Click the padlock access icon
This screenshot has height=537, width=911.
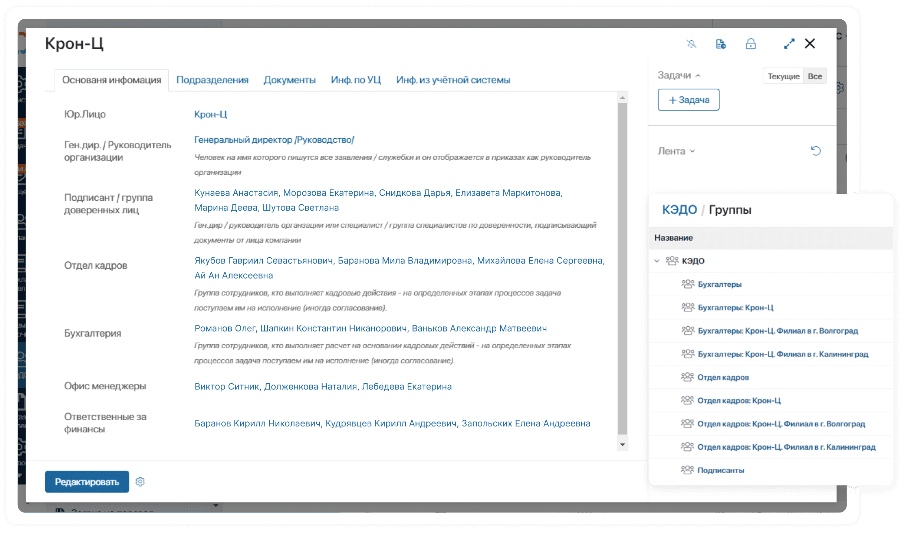pyautogui.click(x=751, y=44)
